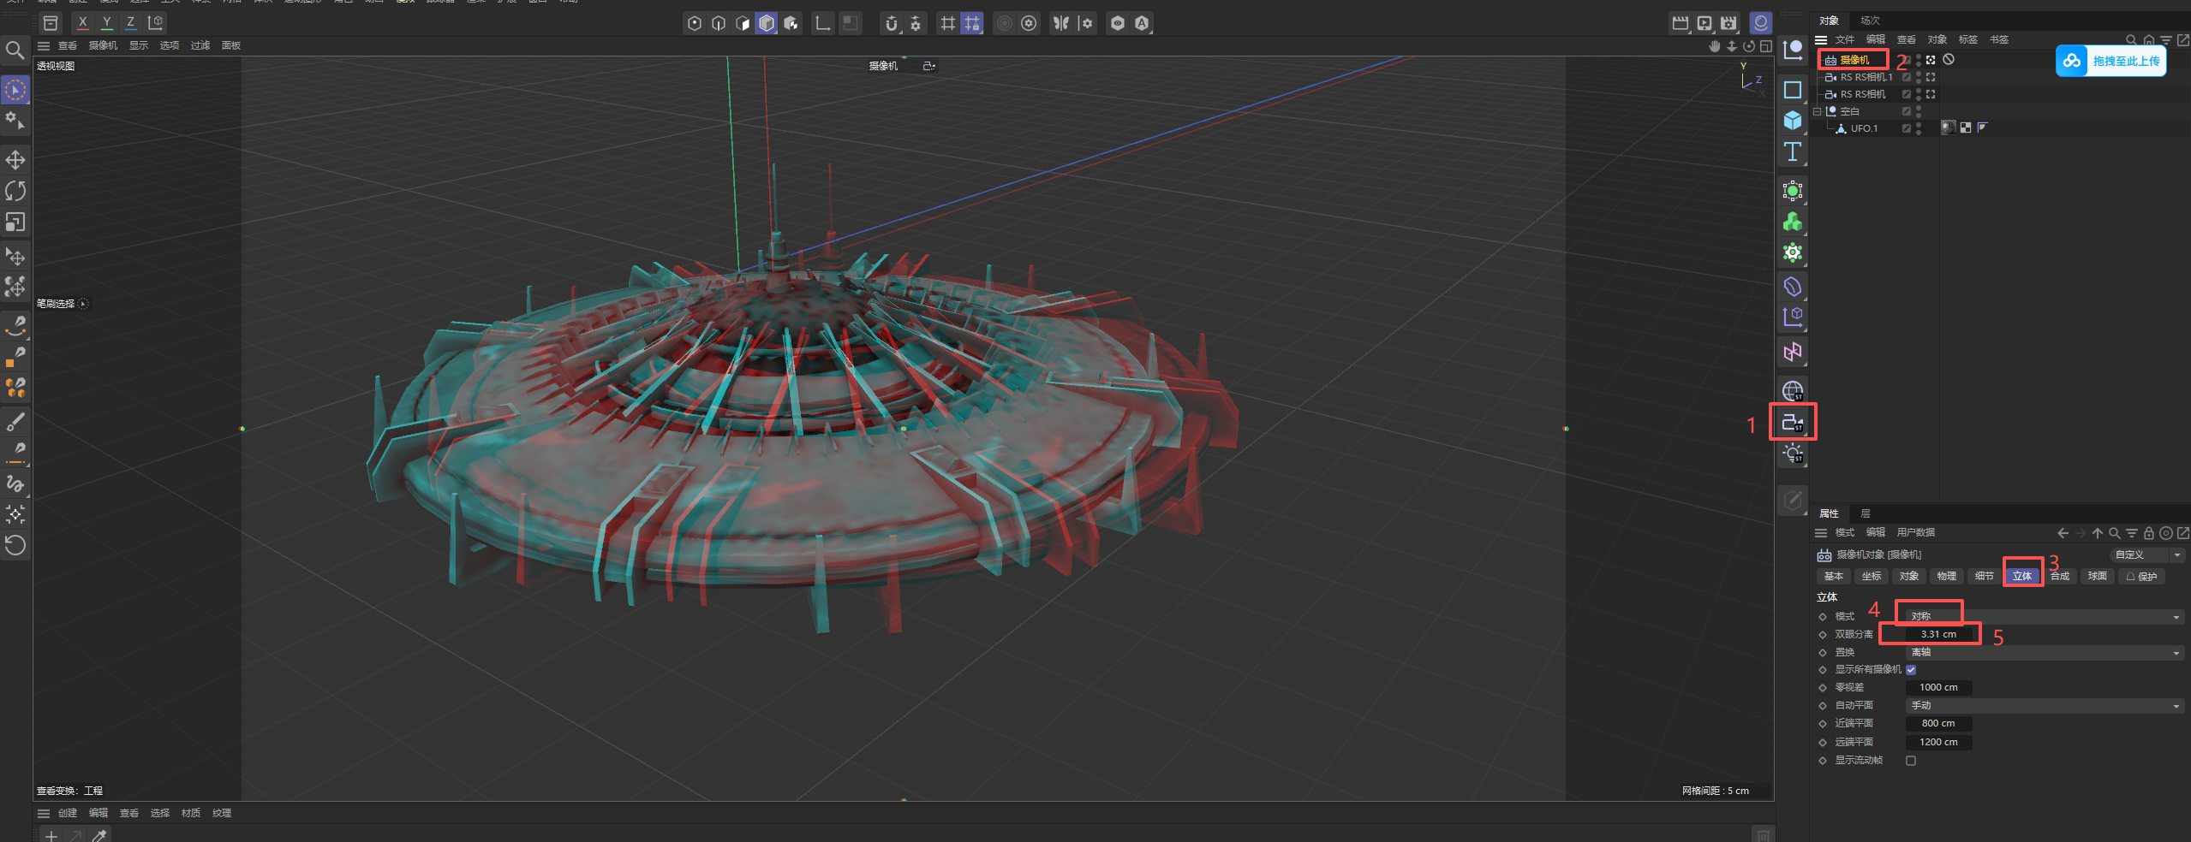2191x842 pixels.
Task: Switch to the 物理 tab
Action: 1947,577
